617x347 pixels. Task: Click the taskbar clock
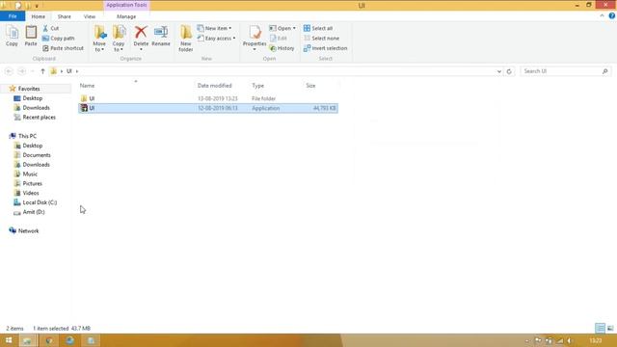tap(596, 340)
